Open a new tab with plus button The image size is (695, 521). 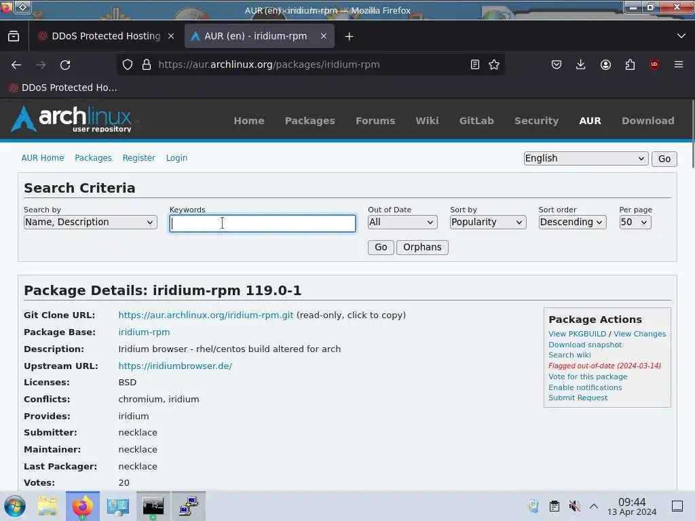[x=350, y=37]
